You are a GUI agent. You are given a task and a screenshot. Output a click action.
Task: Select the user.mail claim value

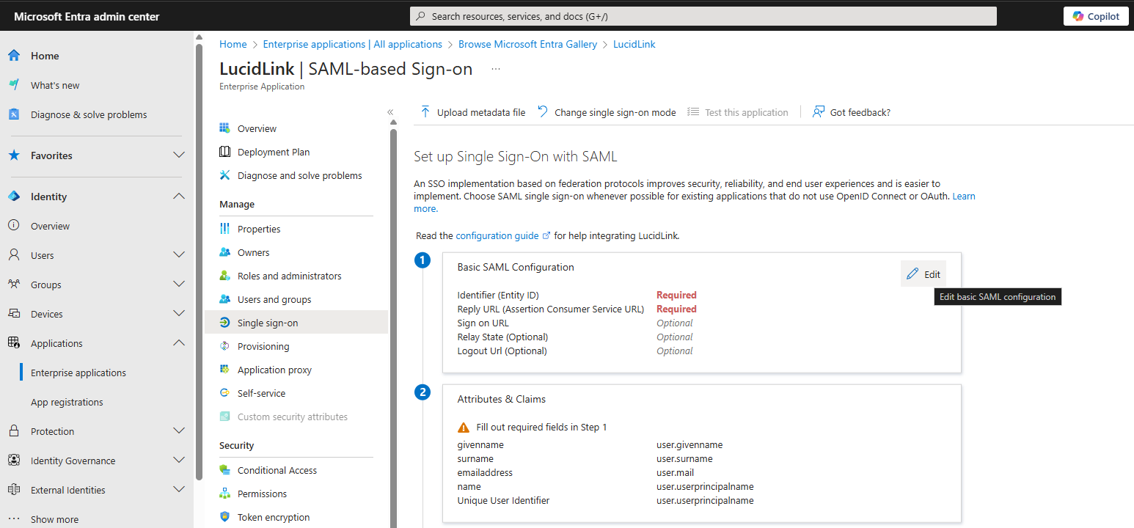point(675,473)
